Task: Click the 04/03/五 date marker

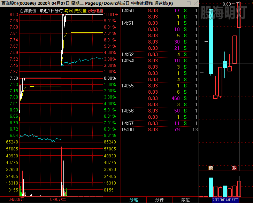Action: [16, 200]
